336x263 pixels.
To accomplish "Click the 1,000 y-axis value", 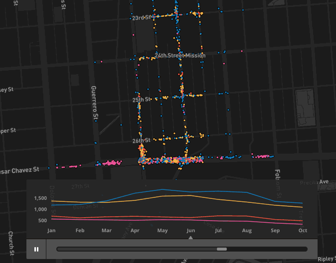I will (x=40, y=209).
